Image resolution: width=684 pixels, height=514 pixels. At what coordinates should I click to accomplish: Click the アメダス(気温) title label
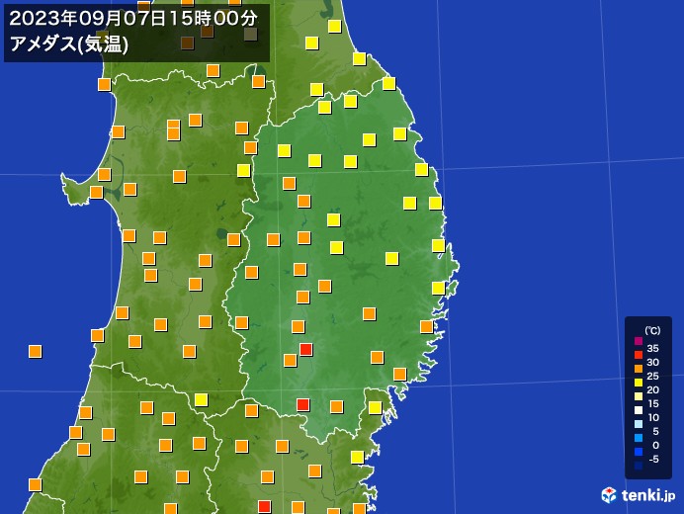click(69, 44)
